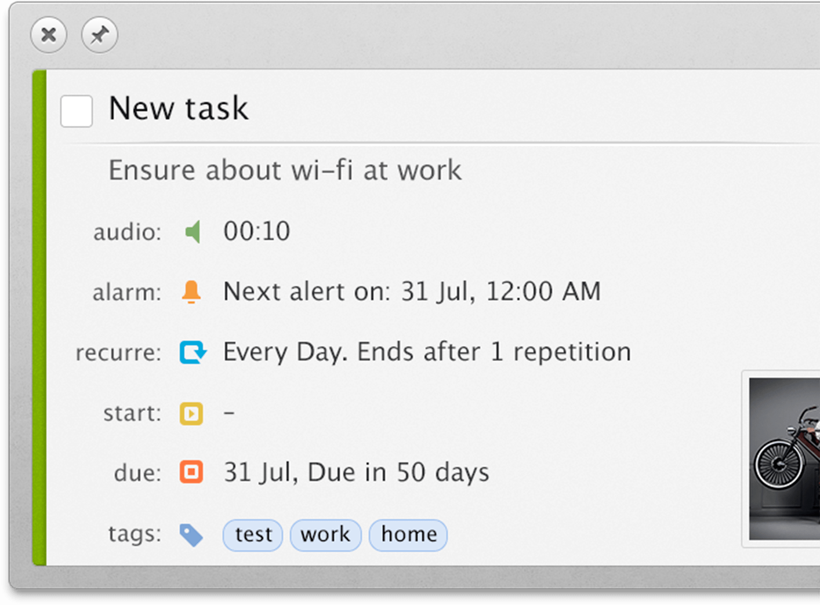This screenshot has width=820, height=605.
Task: Click the blue recurrence arrow icon
Action: click(191, 352)
